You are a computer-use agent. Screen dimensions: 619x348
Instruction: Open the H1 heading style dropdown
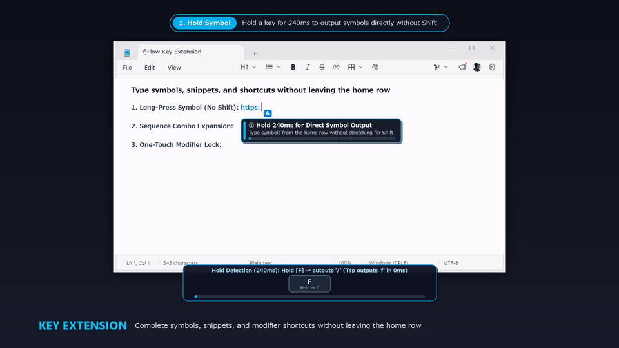click(248, 67)
